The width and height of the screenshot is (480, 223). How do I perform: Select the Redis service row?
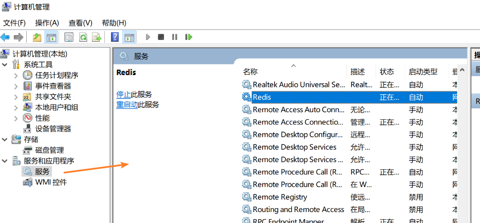[349, 97]
